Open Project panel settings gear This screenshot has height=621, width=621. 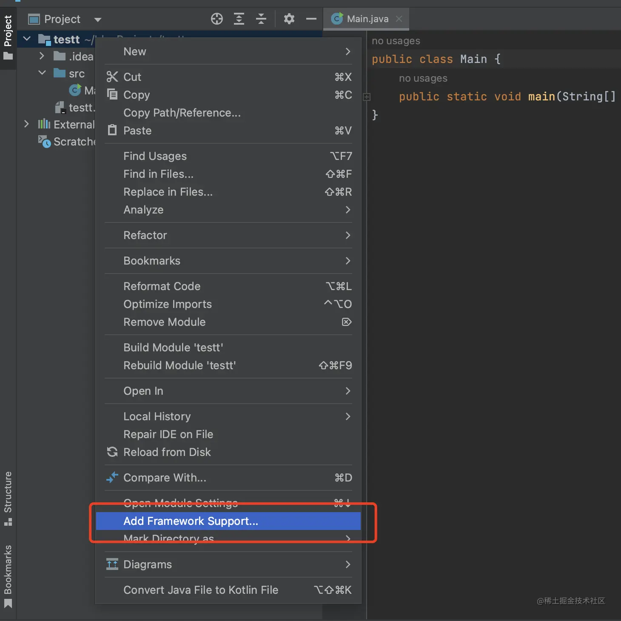[x=289, y=19]
